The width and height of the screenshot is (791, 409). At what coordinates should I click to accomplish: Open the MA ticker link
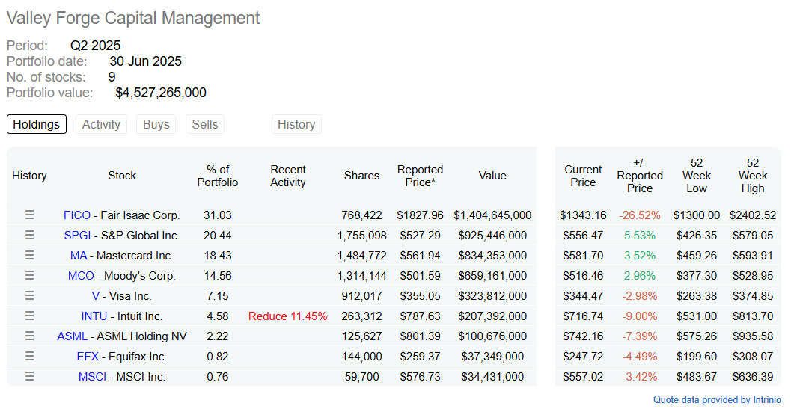click(78, 256)
